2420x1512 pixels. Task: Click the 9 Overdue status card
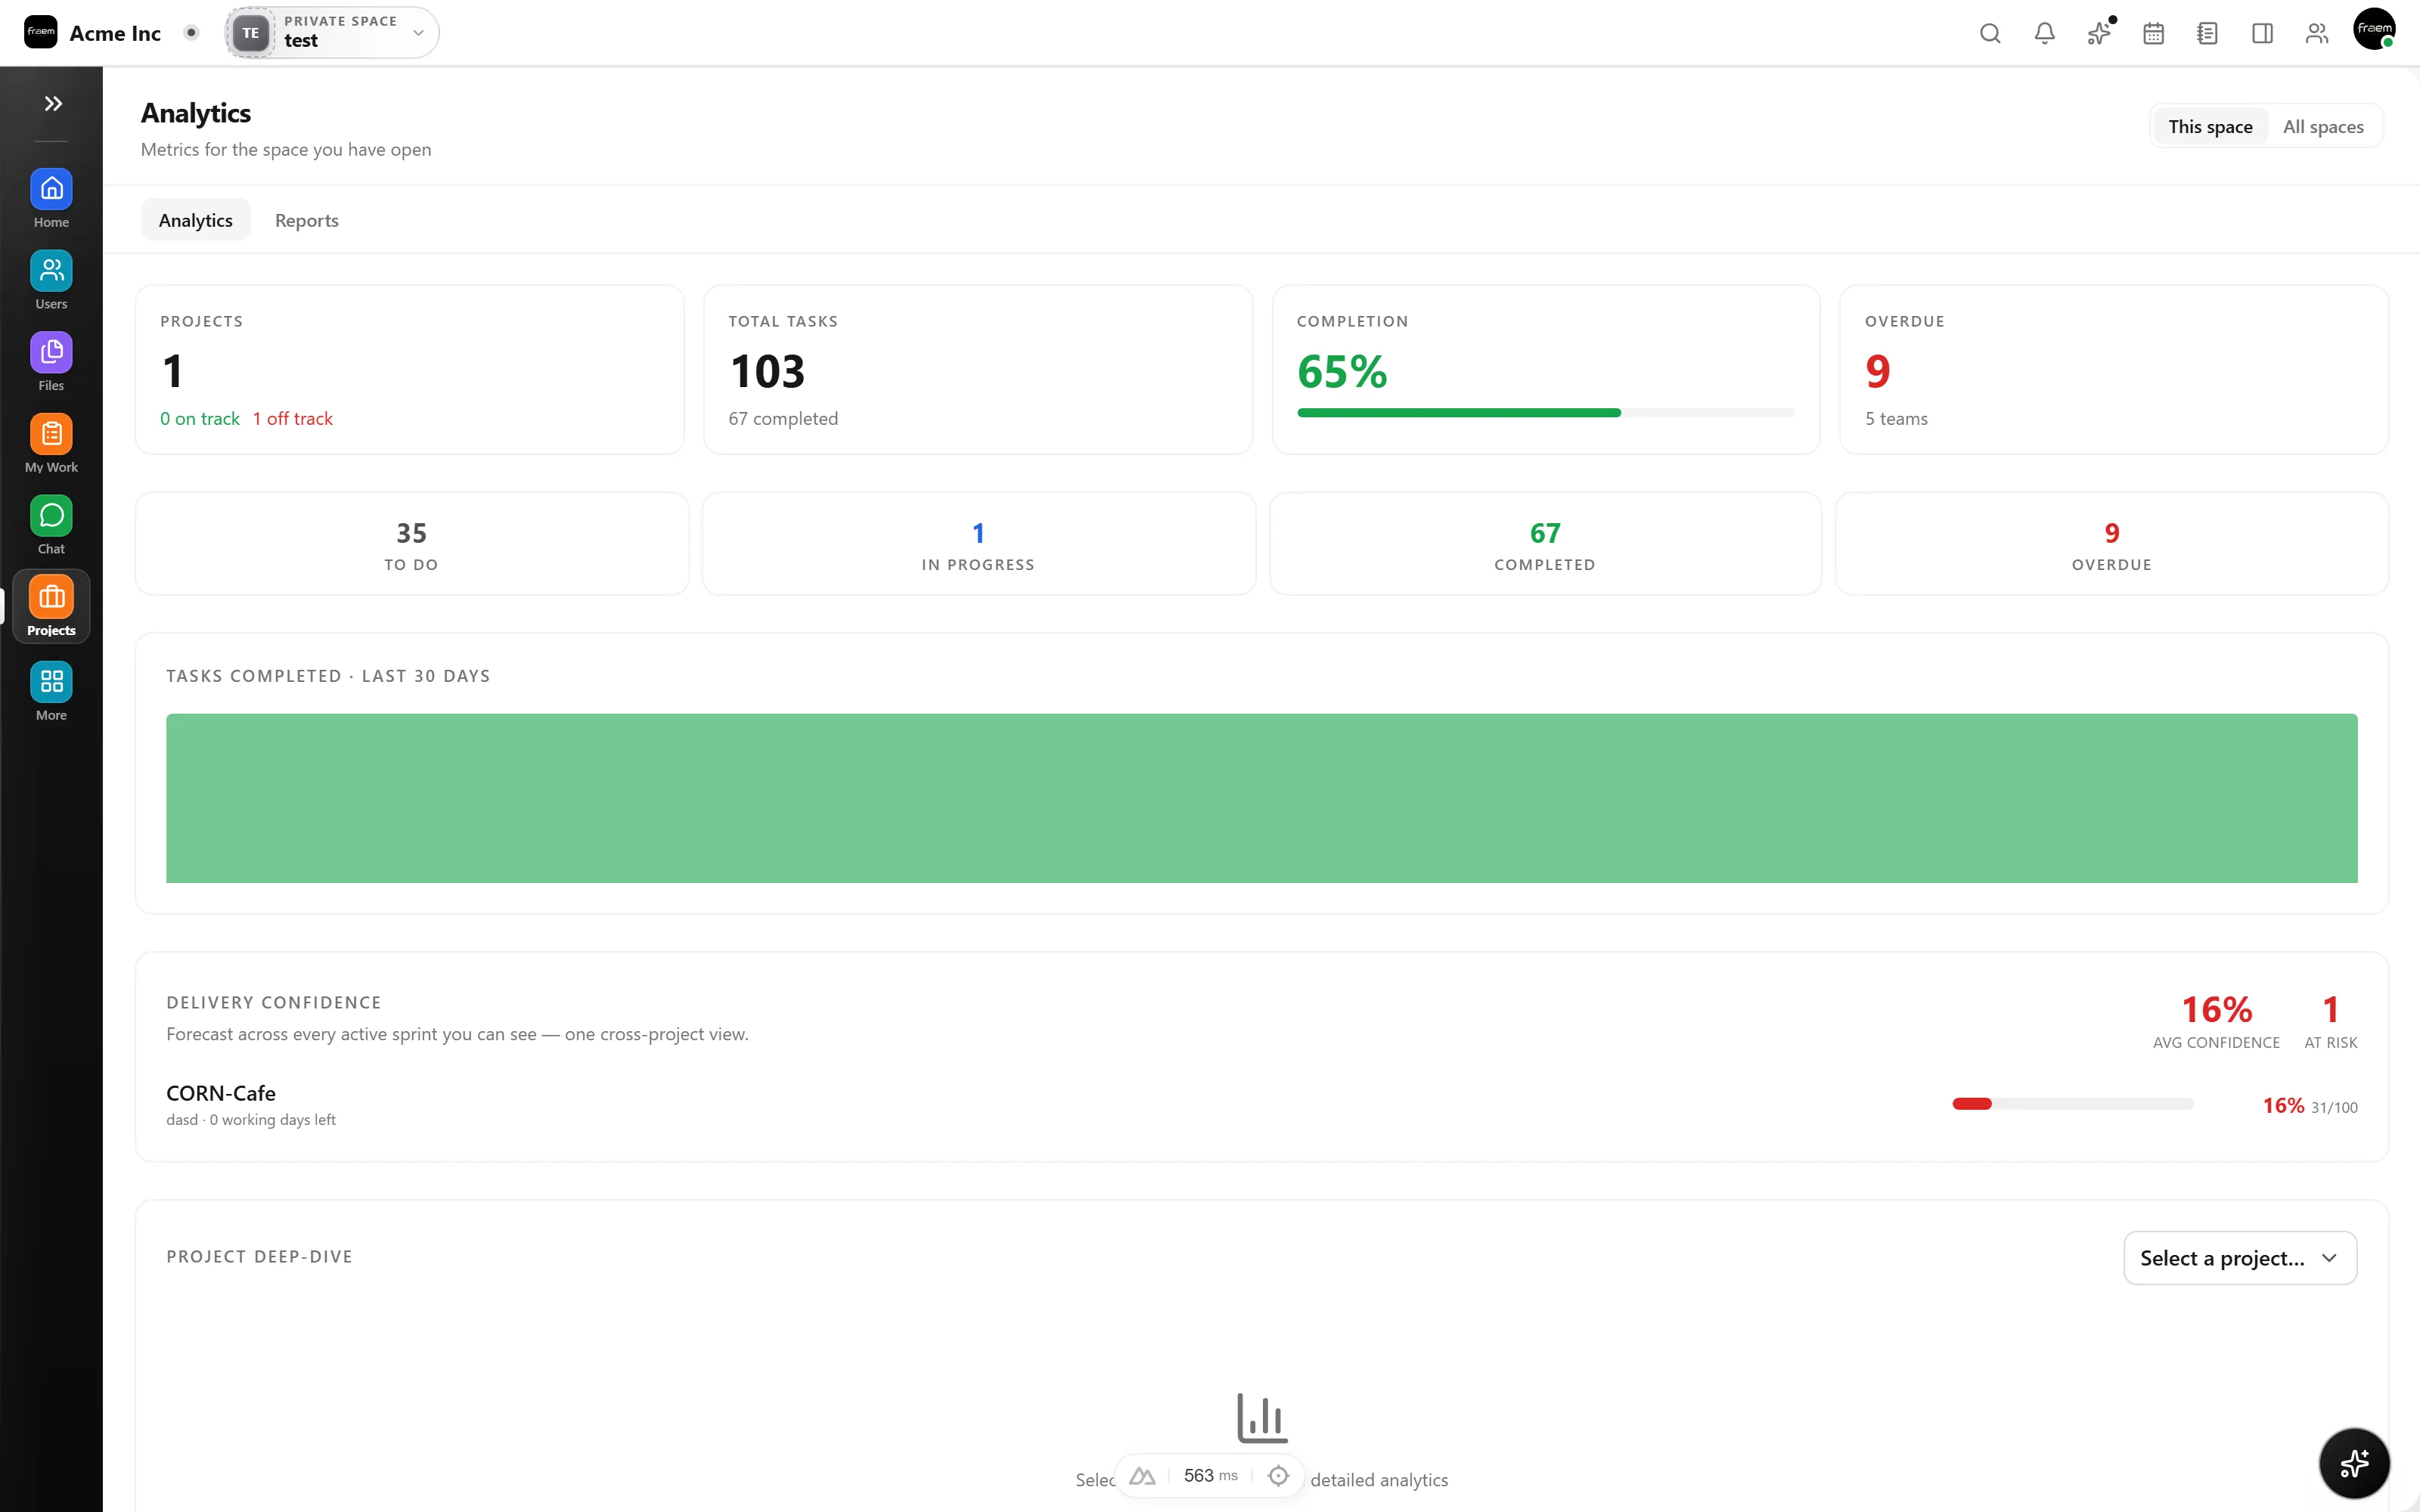click(2112, 544)
